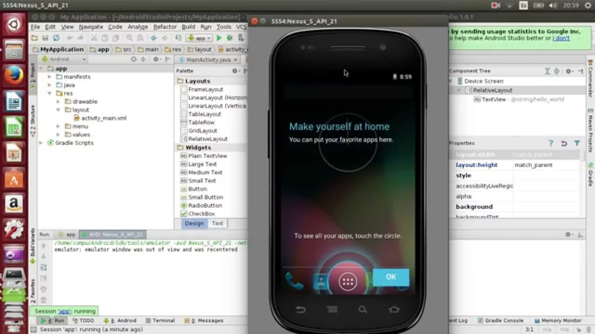Image resolution: width=595 pixels, height=334 pixels.
Task: Open the Build menu
Action: [188, 27]
